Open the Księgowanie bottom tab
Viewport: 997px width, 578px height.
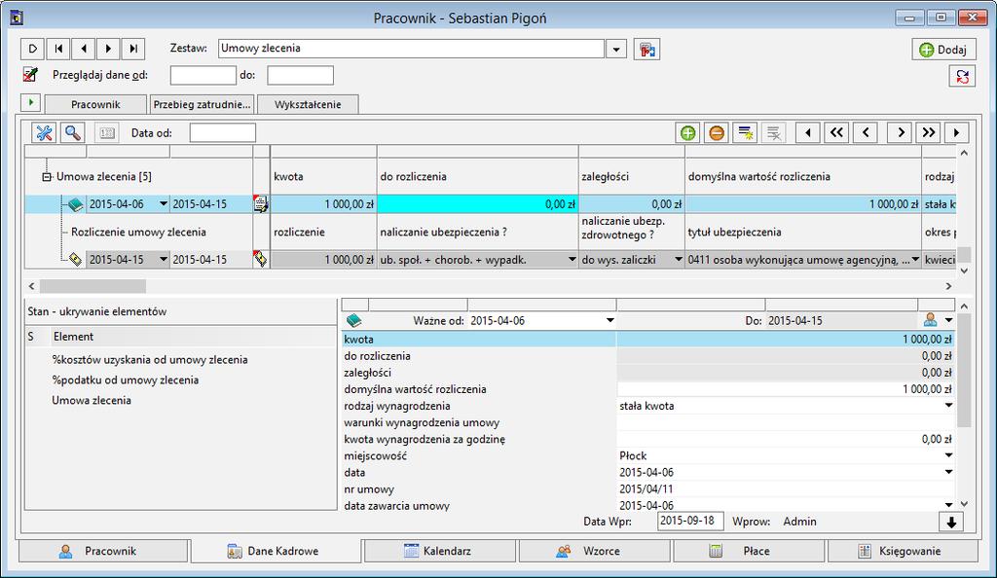pos(903,551)
